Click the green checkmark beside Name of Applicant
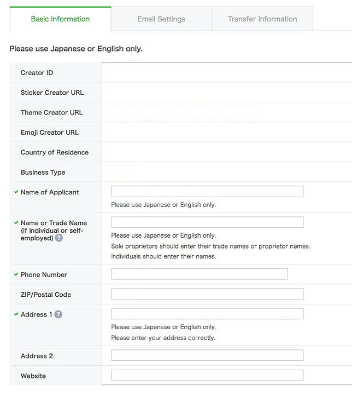The height and width of the screenshot is (397, 352). (16, 192)
